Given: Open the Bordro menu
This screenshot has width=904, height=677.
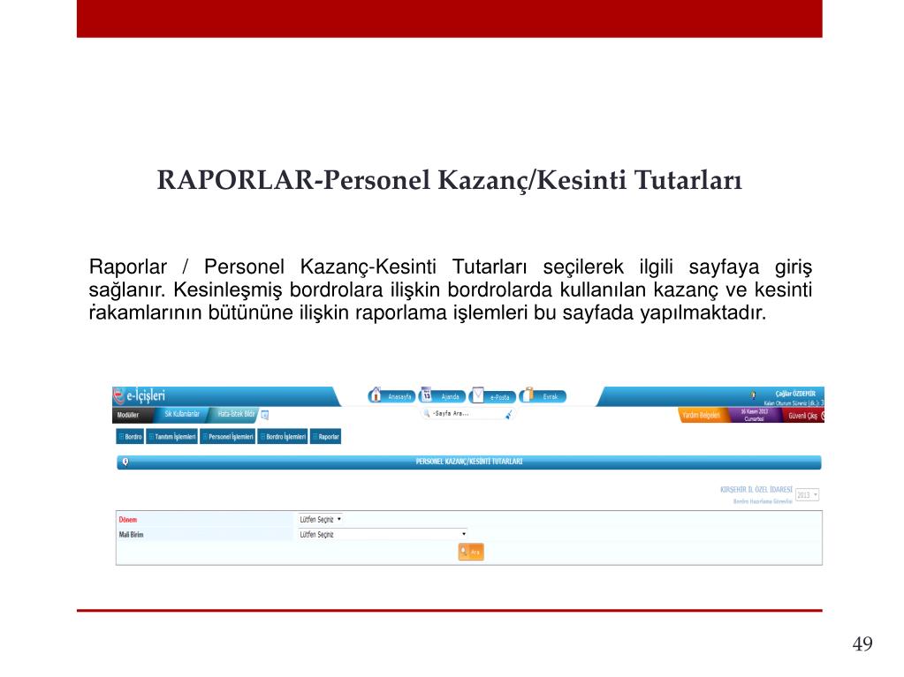Looking at the screenshot, I should click(x=130, y=437).
